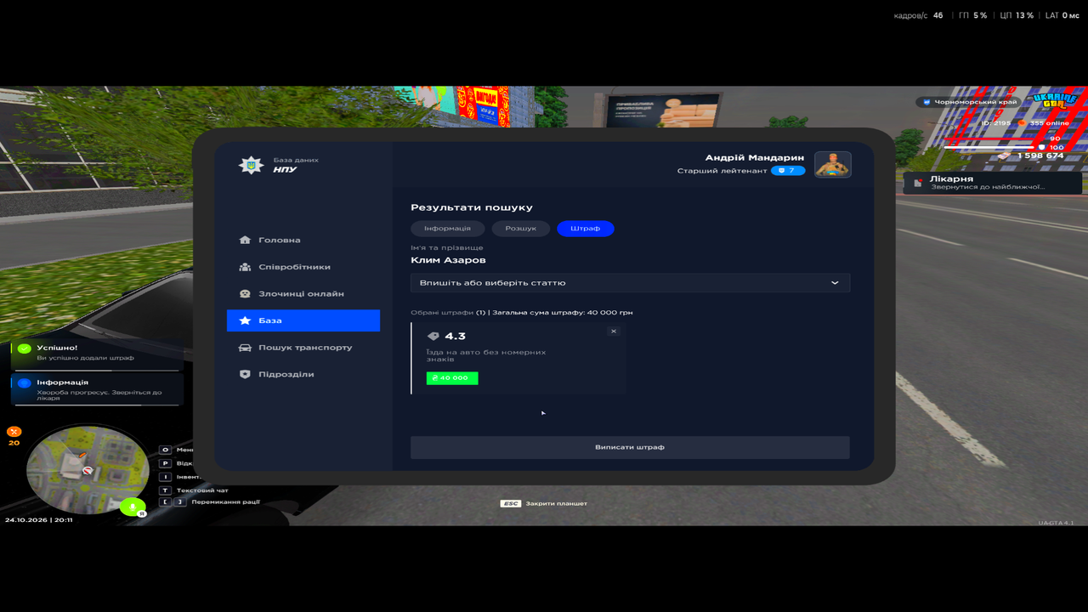This screenshot has height=612, width=1088.
Task: Click the ESC Закрити планшет hint
Action: (544, 504)
